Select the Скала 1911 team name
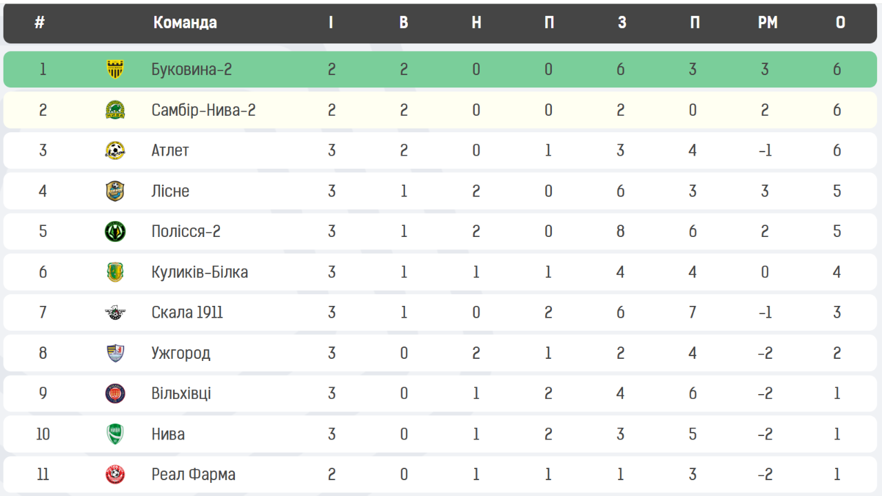Image resolution: width=882 pixels, height=496 pixels. pyautogui.click(x=187, y=313)
